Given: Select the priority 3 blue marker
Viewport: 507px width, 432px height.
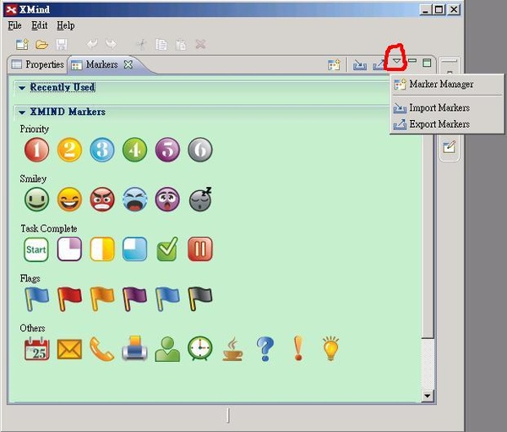Looking at the screenshot, I should point(102,150).
